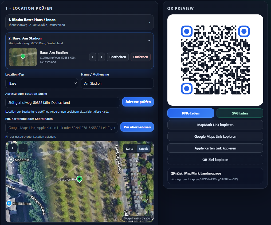
Task: Click the Google Satellit + Straßen attribution
Action: tap(137, 218)
